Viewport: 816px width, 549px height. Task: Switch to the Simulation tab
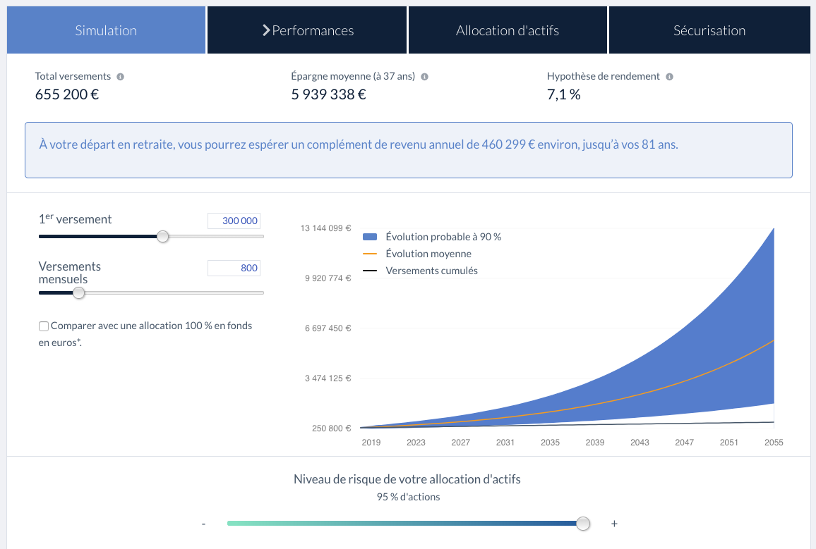click(106, 30)
